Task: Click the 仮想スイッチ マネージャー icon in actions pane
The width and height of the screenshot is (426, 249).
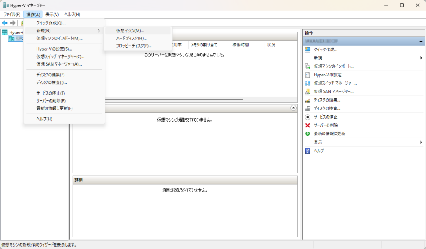Action: (307, 83)
